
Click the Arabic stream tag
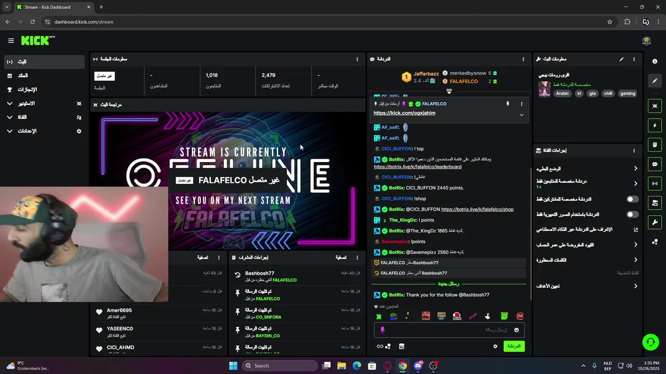pos(562,94)
